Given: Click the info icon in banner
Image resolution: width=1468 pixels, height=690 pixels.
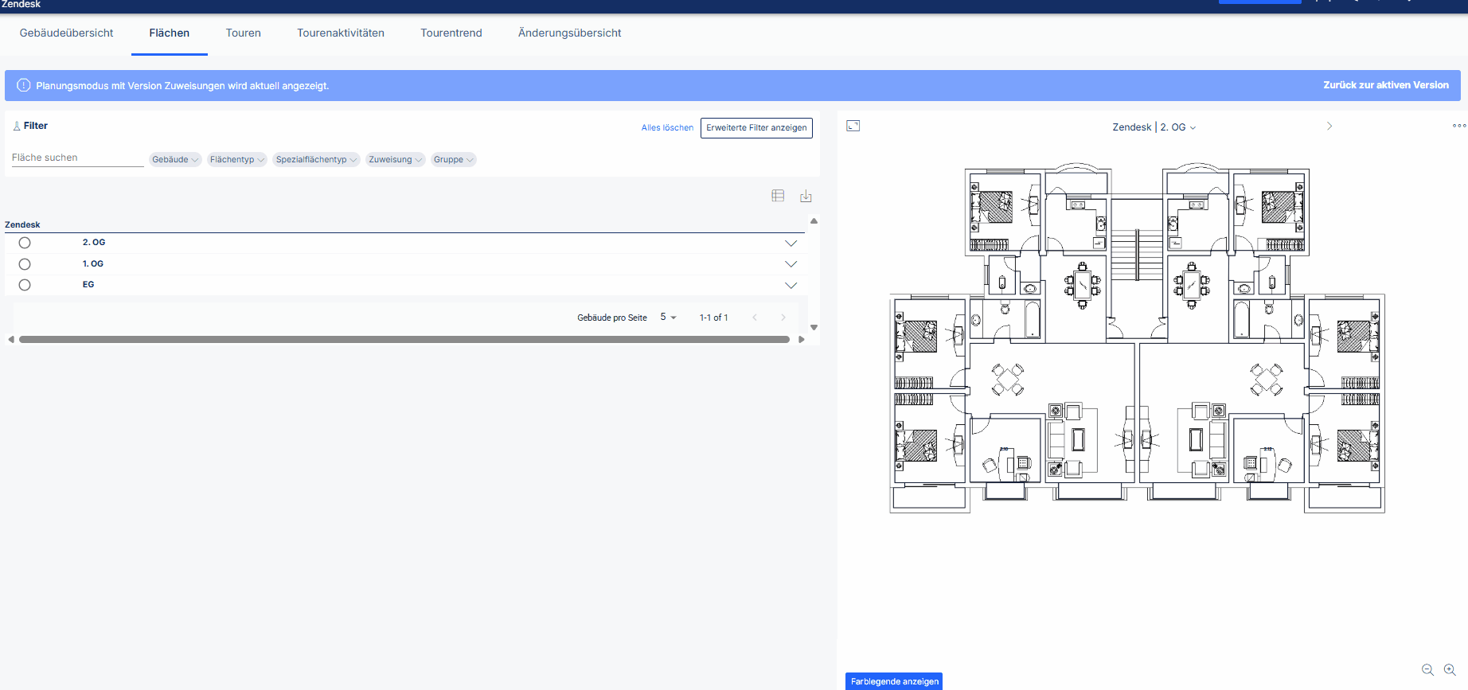Looking at the screenshot, I should (24, 85).
